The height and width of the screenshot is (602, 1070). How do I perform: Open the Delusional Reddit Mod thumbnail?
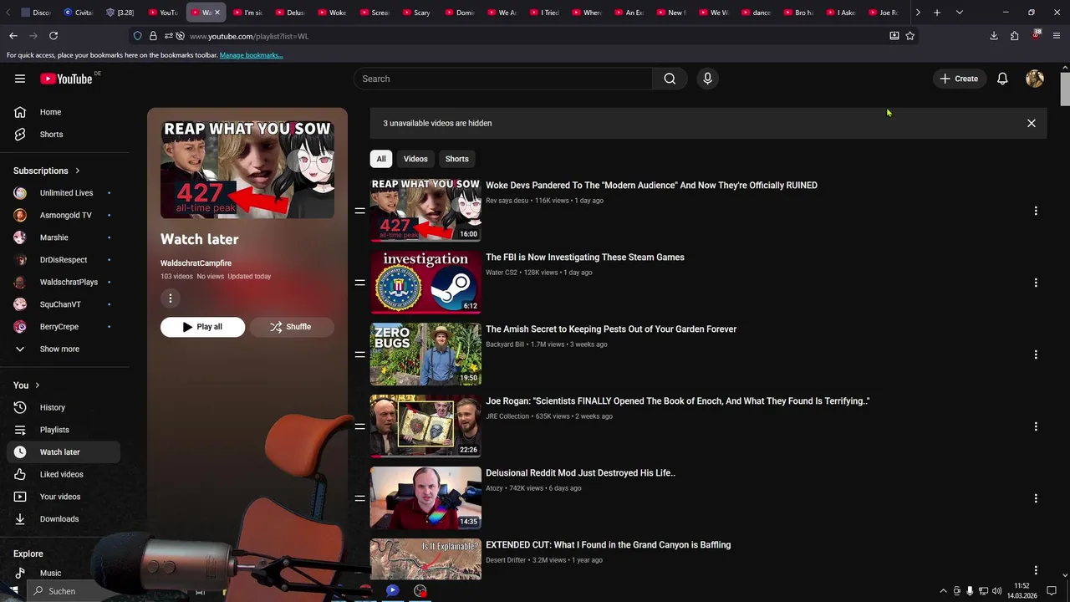425,498
